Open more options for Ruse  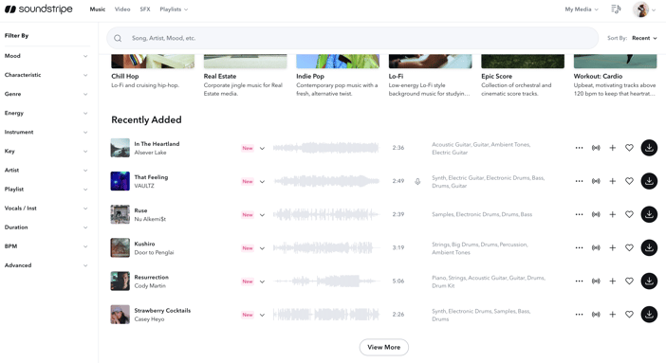click(x=579, y=214)
